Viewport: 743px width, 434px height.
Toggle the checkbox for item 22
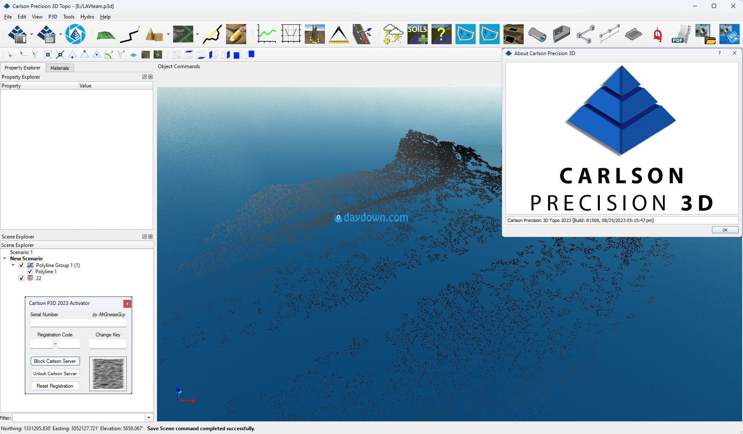(21, 278)
